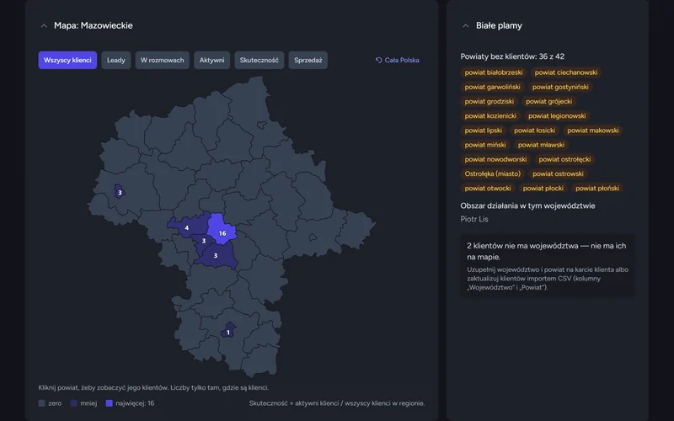Click the zero legend color swatch

click(41, 403)
